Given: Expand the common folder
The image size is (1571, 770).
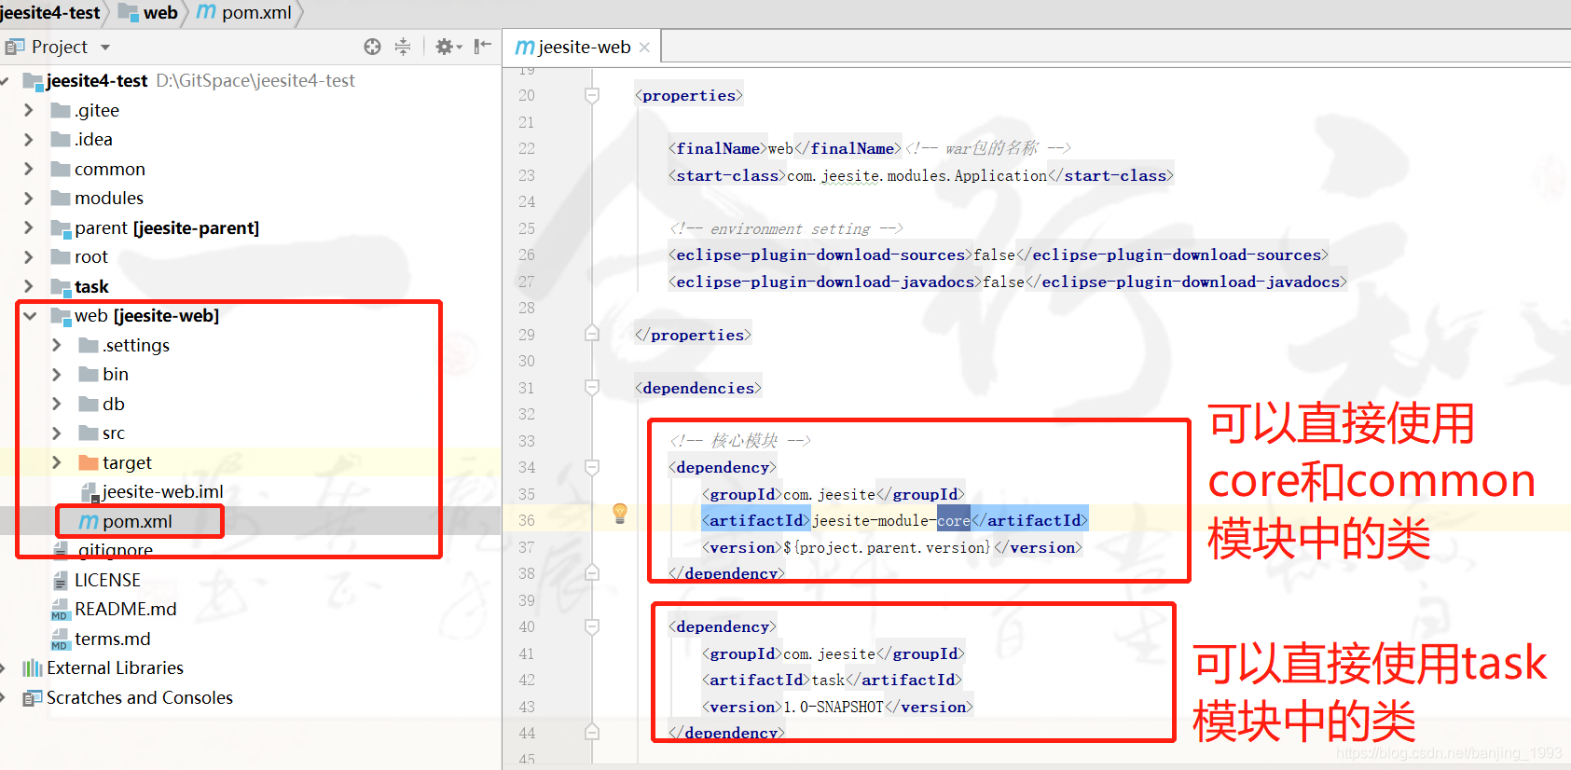Looking at the screenshot, I should point(28,169).
